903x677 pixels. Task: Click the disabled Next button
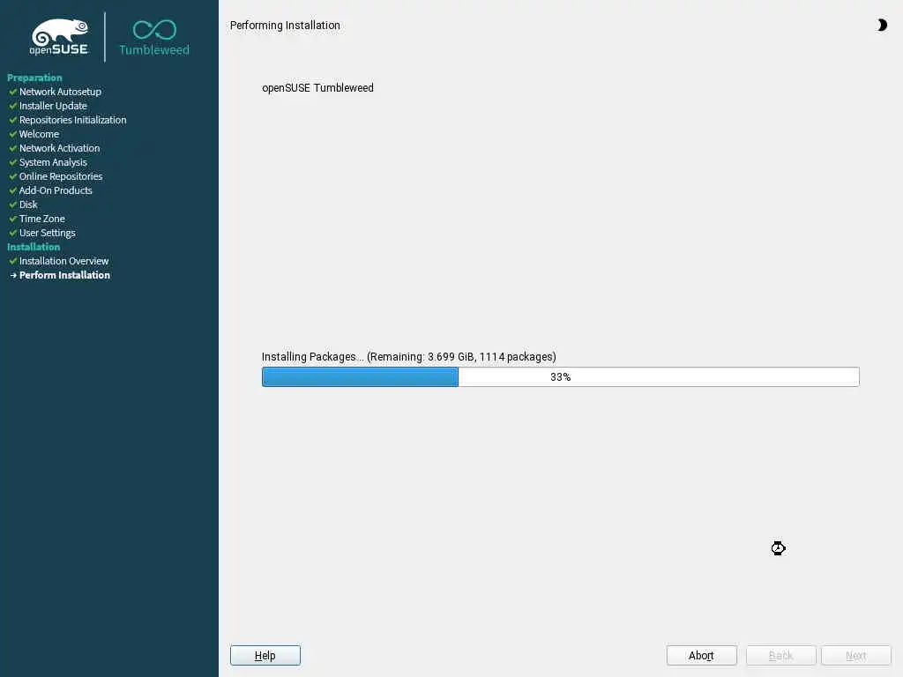pyautogui.click(x=855, y=655)
